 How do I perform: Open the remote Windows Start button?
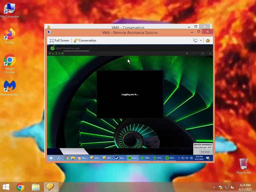coord(51,158)
